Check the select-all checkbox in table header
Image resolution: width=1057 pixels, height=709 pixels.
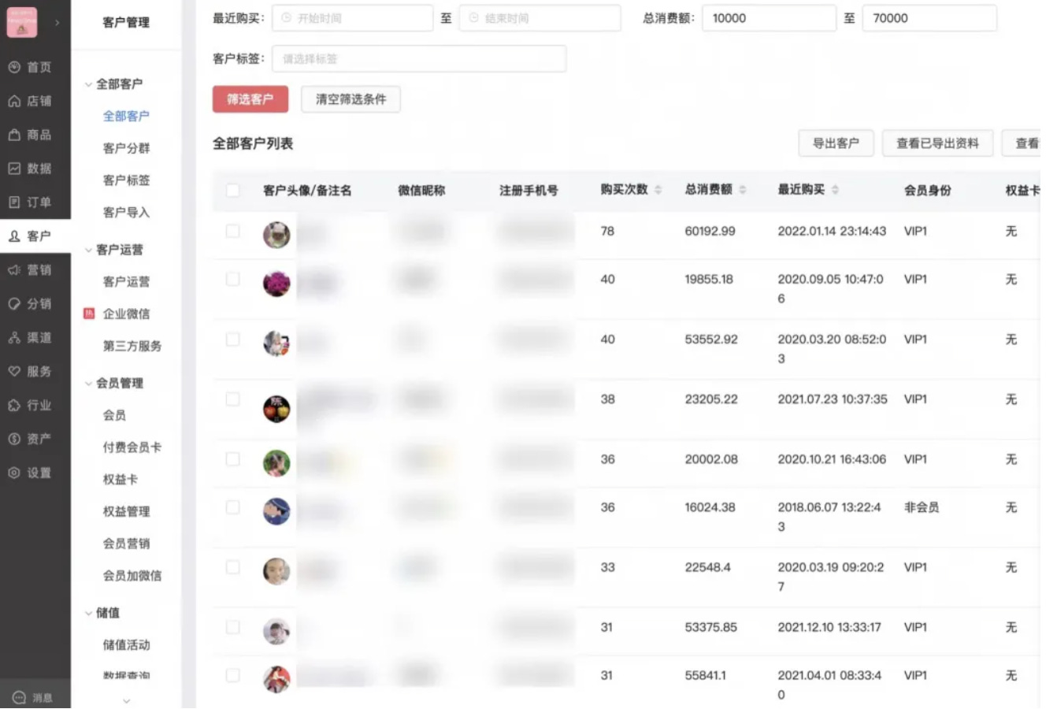tap(233, 190)
